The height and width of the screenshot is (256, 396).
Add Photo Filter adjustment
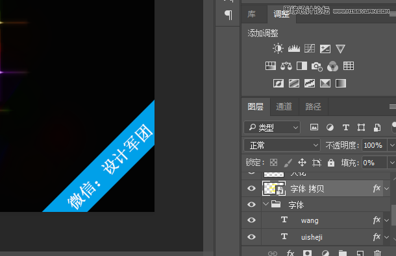click(x=317, y=66)
